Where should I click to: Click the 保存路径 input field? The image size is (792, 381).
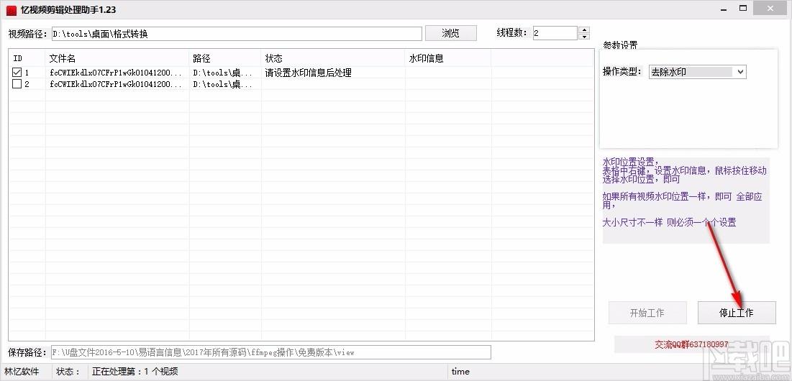click(270, 352)
